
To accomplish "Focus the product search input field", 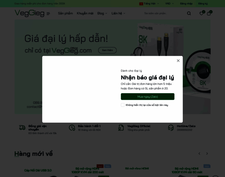I will (164, 13).
